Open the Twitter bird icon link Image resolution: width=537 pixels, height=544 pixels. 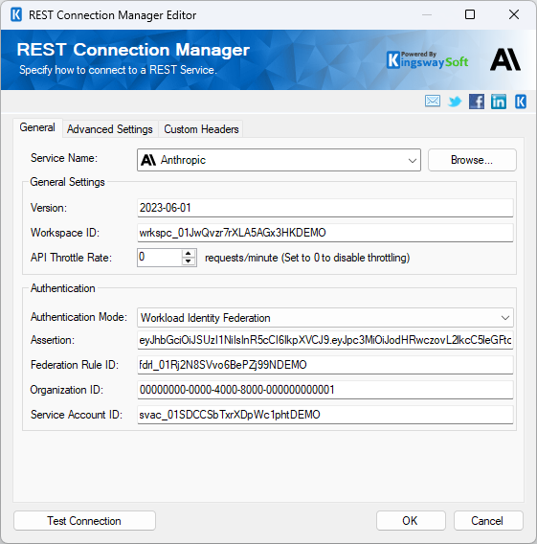click(x=455, y=102)
